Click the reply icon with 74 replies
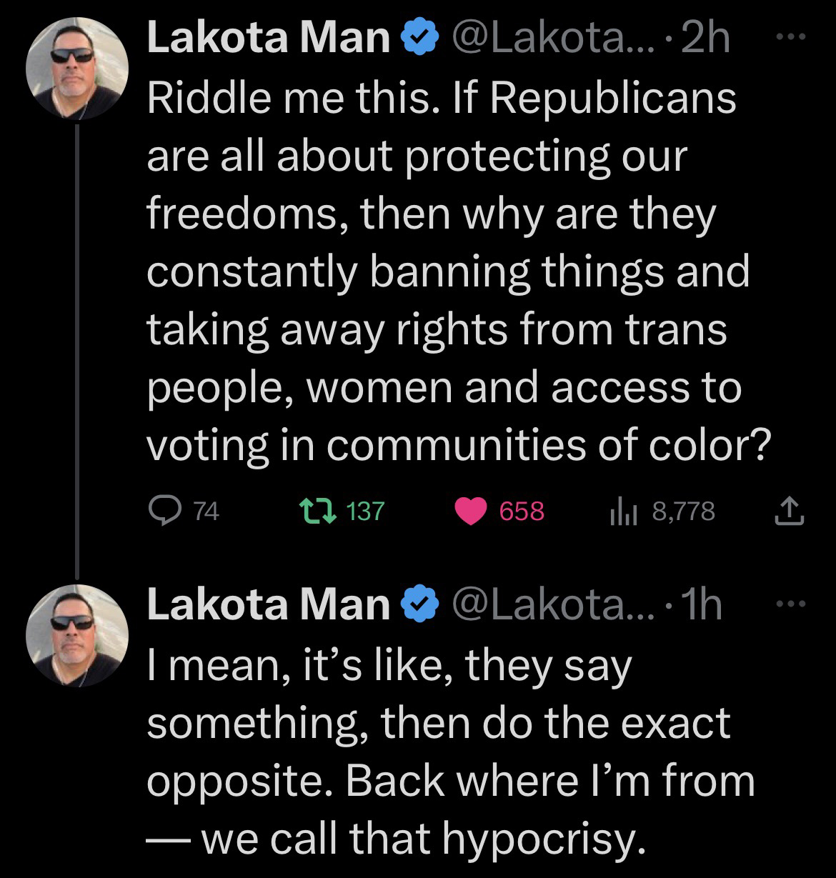The height and width of the screenshot is (878, 836). 164,510
